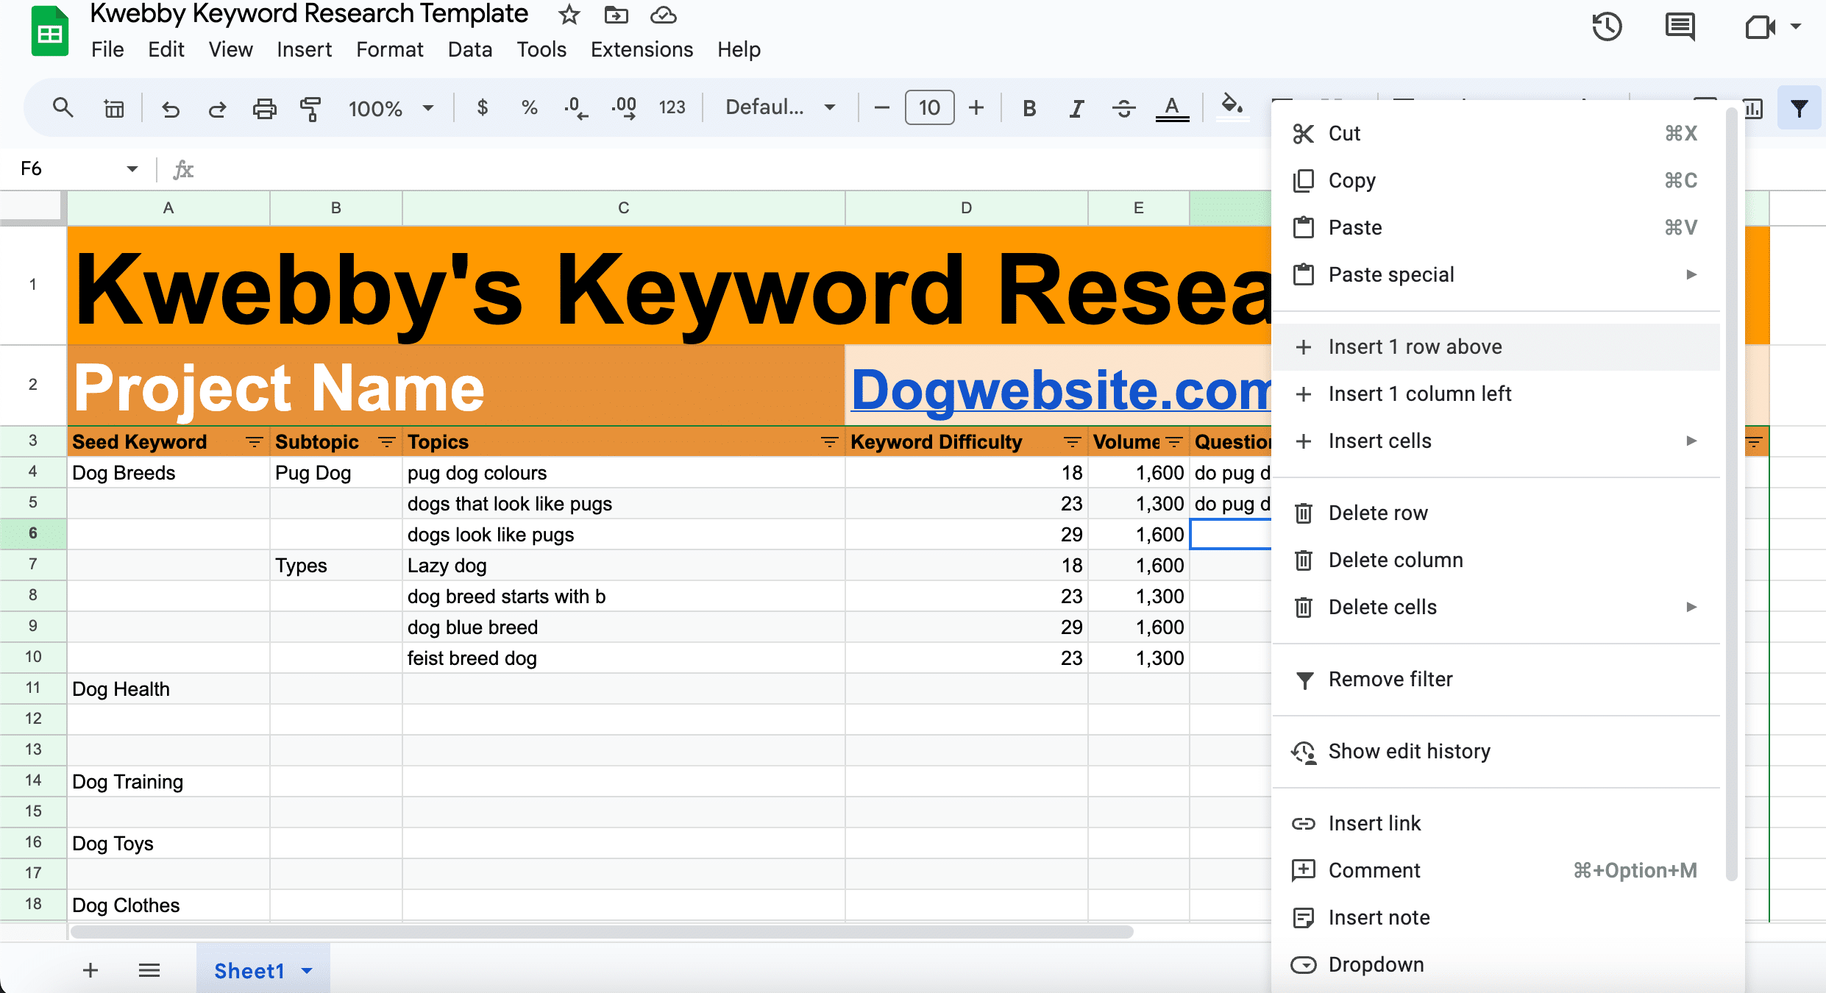Open the Insert menu

coord(304,49)
